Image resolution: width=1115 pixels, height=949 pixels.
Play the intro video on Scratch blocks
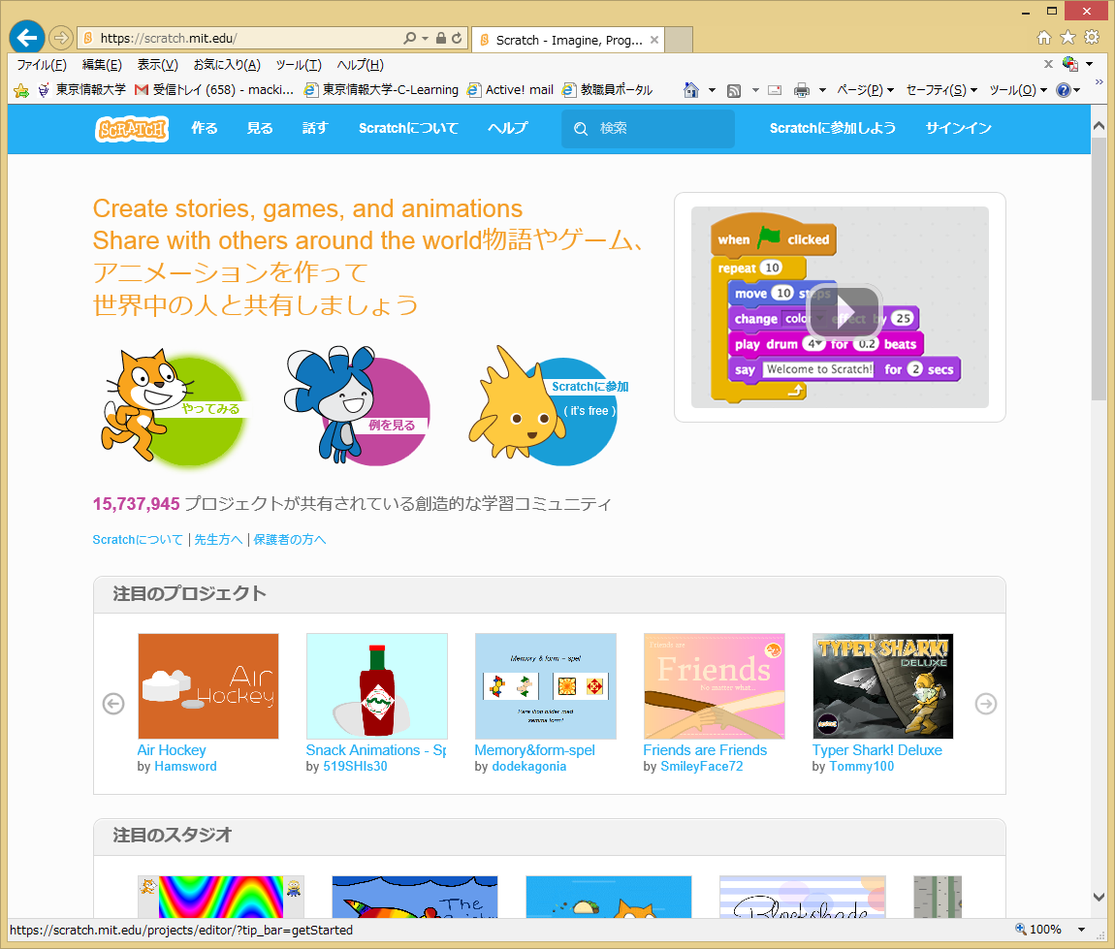(844, 311)
